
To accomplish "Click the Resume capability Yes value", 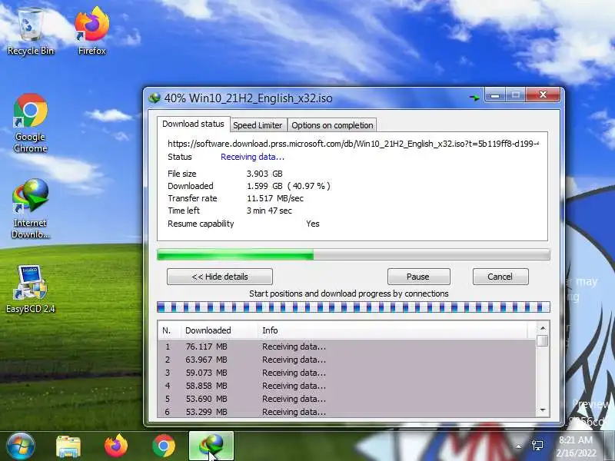I will point(313,224).
